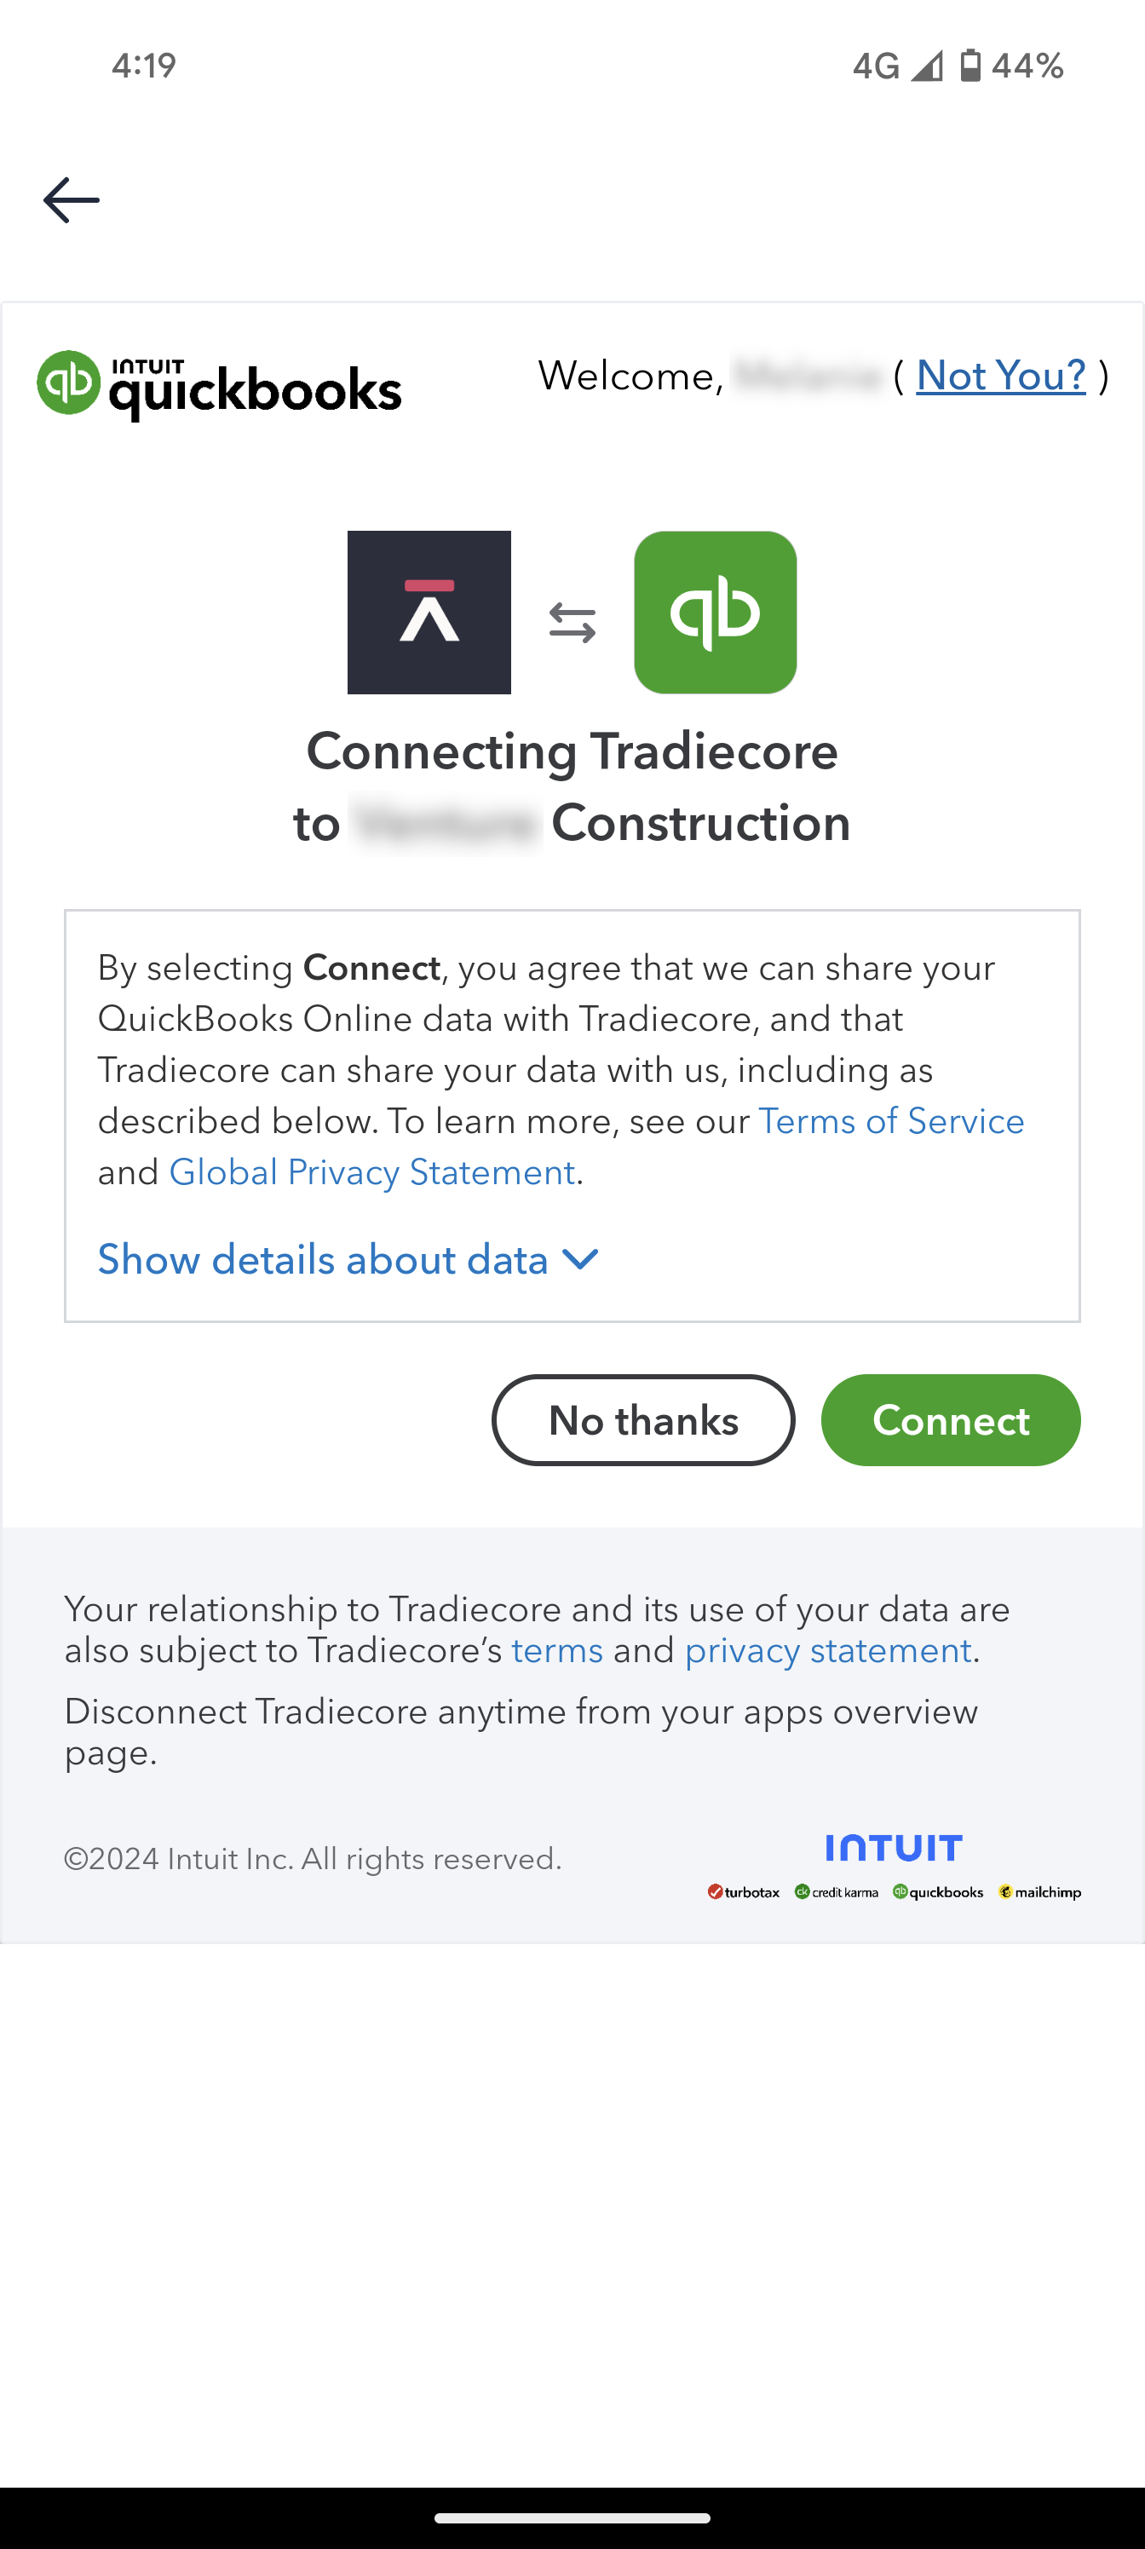Expand Show details about data

point(323,1260)
